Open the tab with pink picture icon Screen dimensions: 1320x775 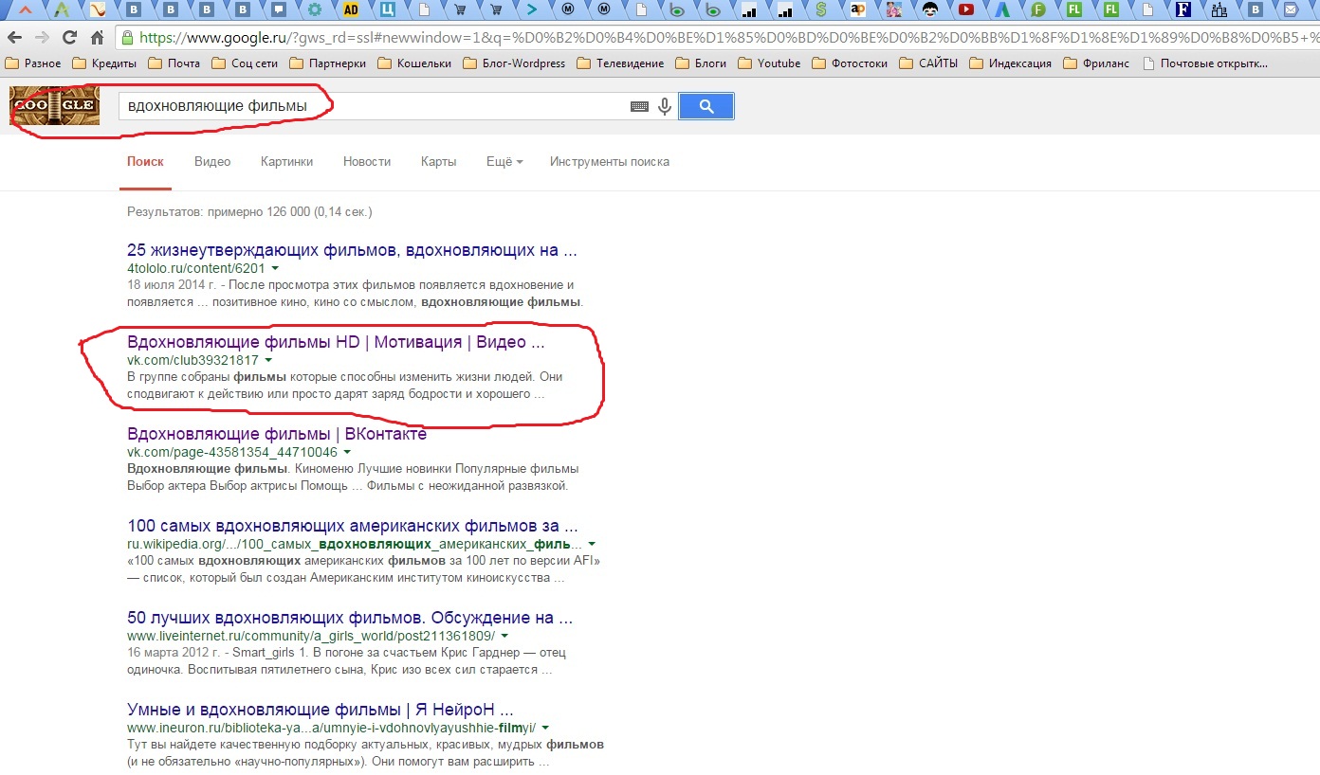pyautogui.click(x=894, y=10)
